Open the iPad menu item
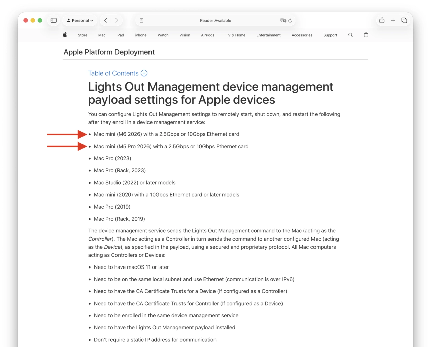Screen dimensions: 431x347 (x=120, y=35)
